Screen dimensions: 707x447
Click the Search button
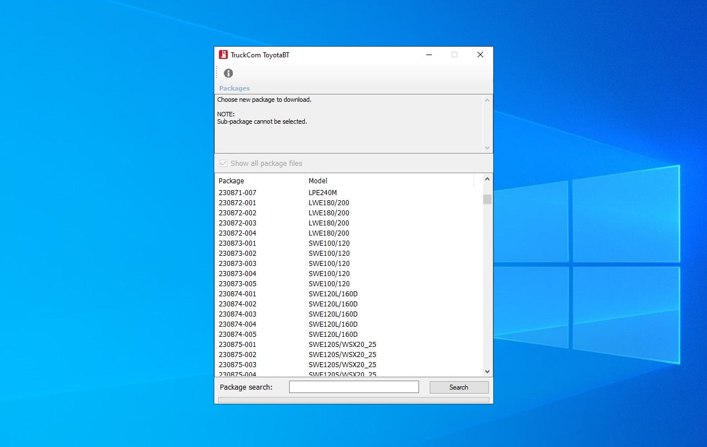[458, 387]
